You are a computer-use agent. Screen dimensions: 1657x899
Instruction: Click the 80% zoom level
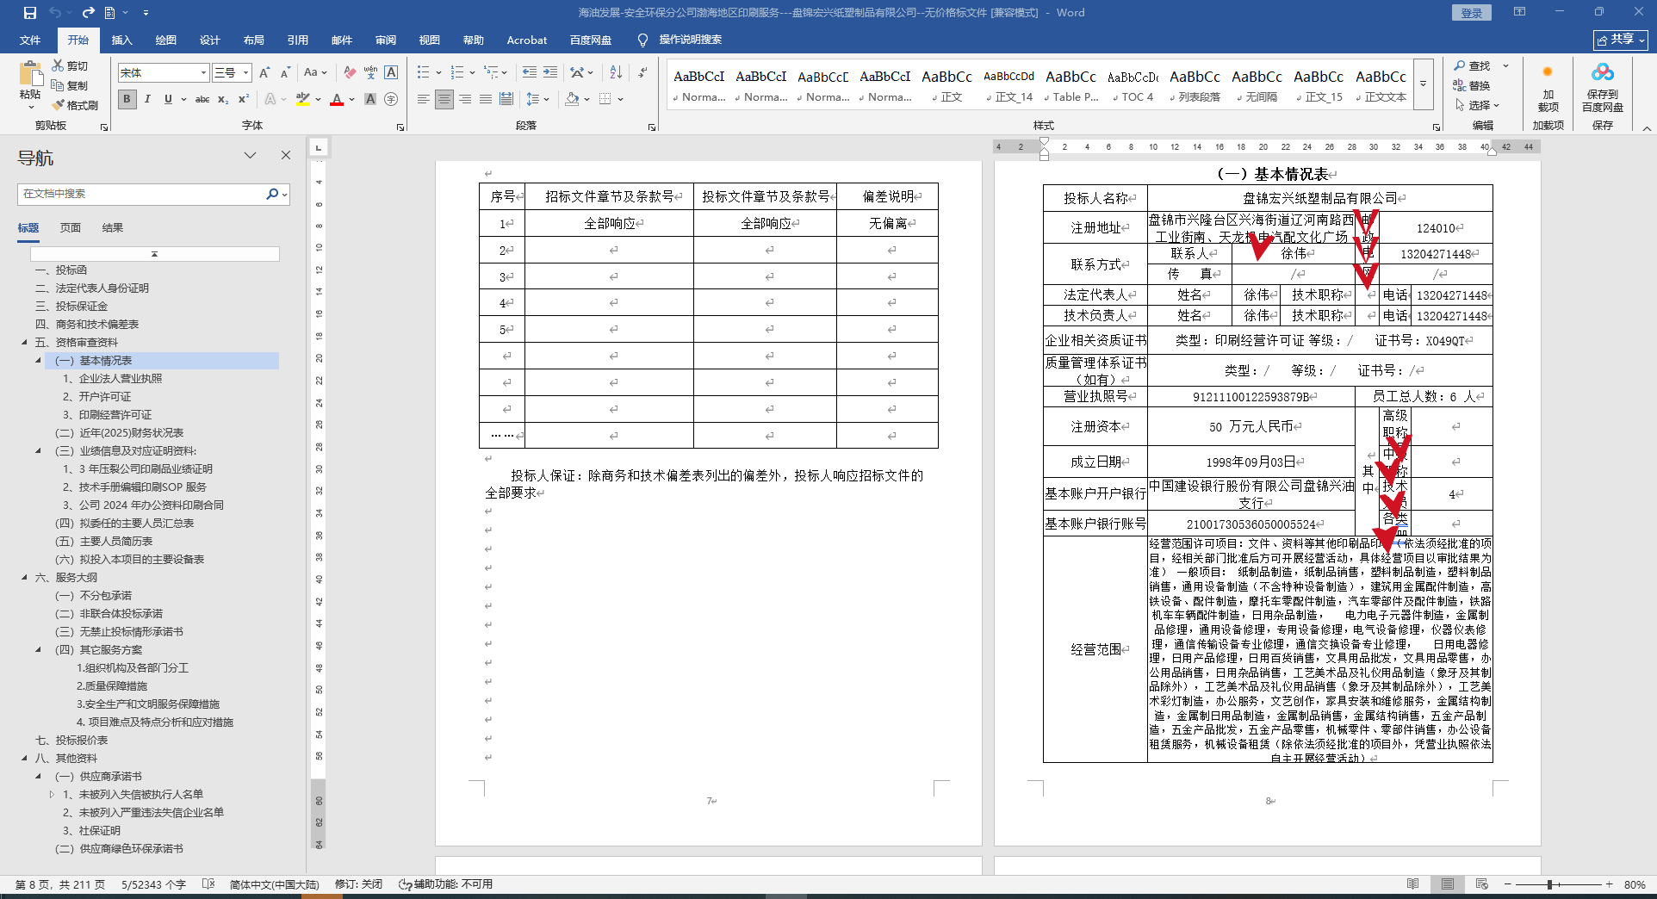click(1635, 884)
